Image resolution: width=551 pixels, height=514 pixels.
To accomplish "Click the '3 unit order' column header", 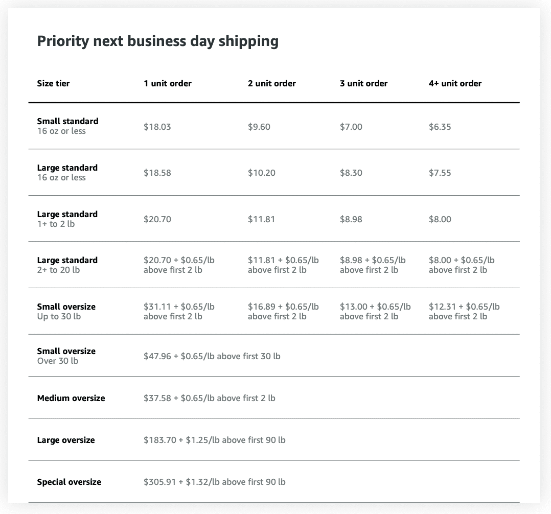I will click(x=363, y=83).
